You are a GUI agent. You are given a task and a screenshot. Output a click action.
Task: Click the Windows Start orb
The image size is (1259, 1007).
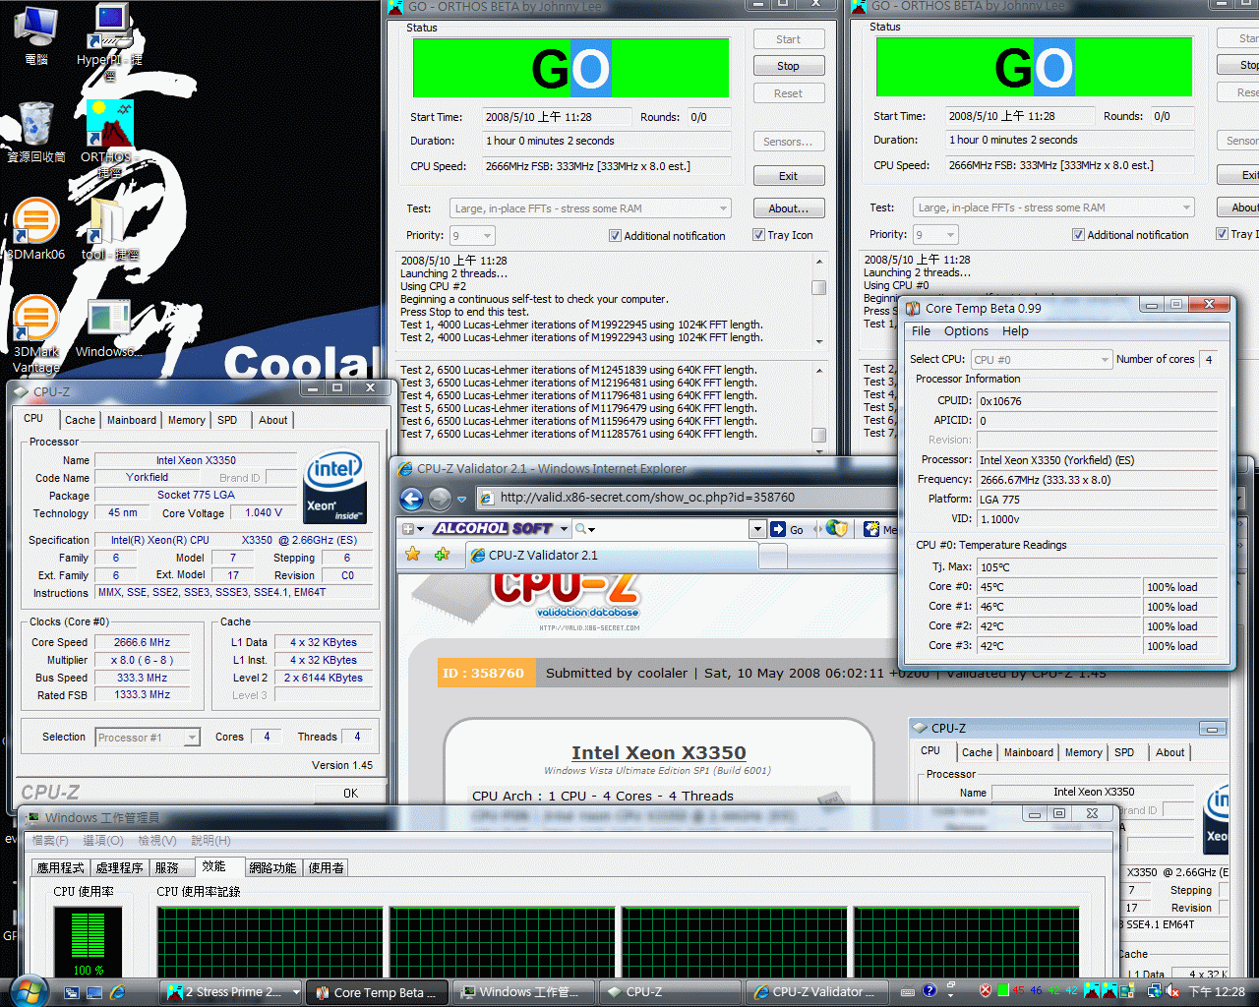27,991
